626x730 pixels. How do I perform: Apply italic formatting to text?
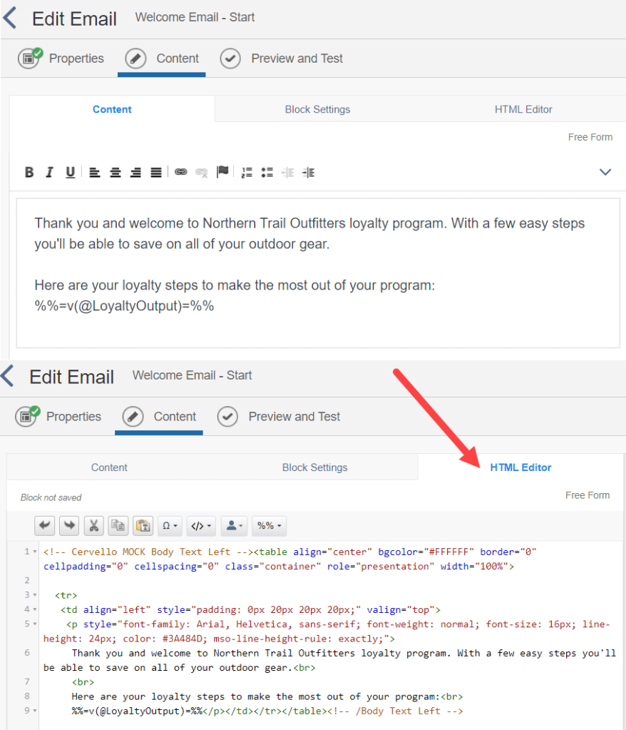click(x=49, y=172)
